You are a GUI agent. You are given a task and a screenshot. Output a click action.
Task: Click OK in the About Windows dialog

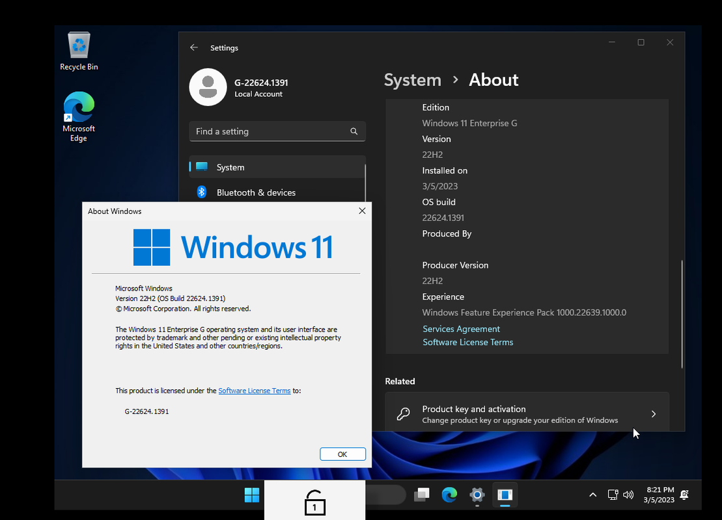click(342, 454)
